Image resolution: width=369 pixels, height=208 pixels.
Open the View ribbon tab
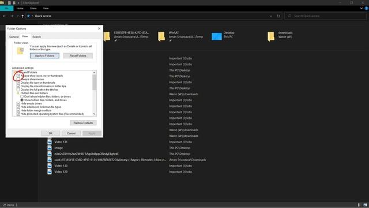pos(46,8)
